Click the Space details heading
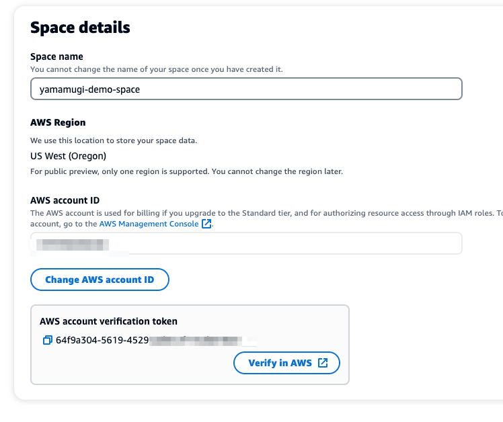The height and width of the screenshot is (422, 503). click(x=80, y=28)
